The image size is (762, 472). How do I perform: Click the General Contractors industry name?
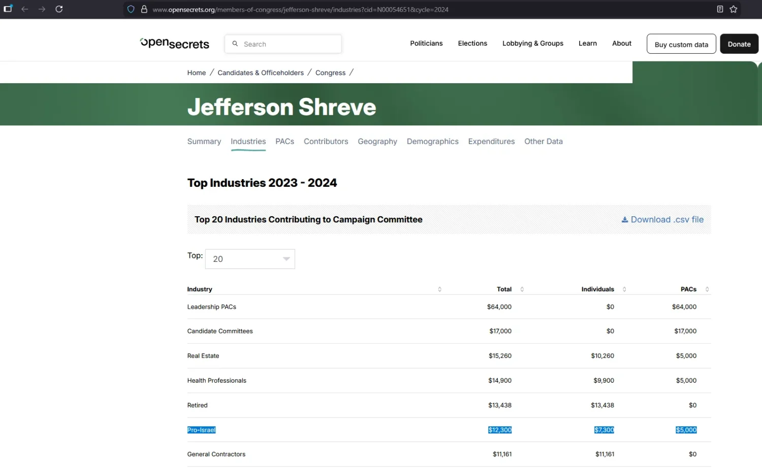pyautogui.click(x=216, y=455)
